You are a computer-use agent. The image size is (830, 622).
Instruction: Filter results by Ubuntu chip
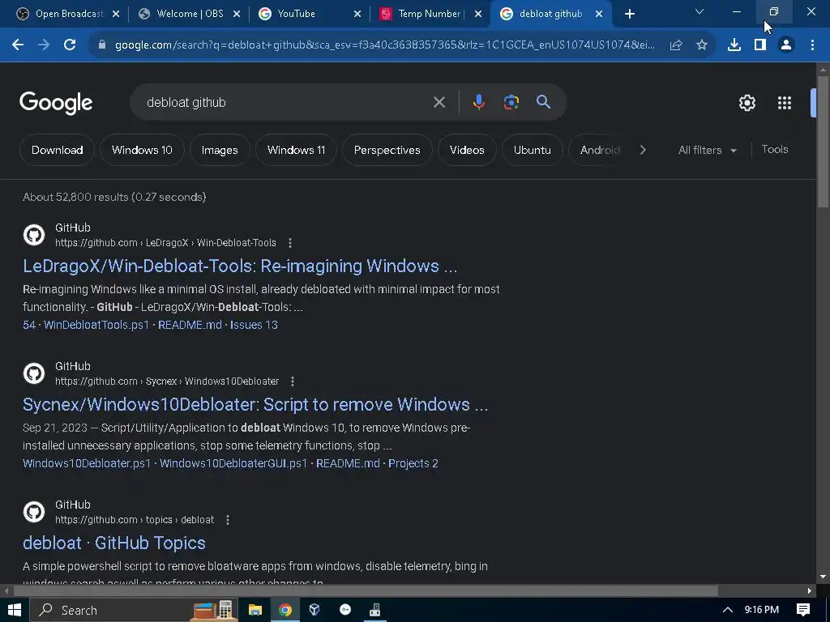point(532,150)
